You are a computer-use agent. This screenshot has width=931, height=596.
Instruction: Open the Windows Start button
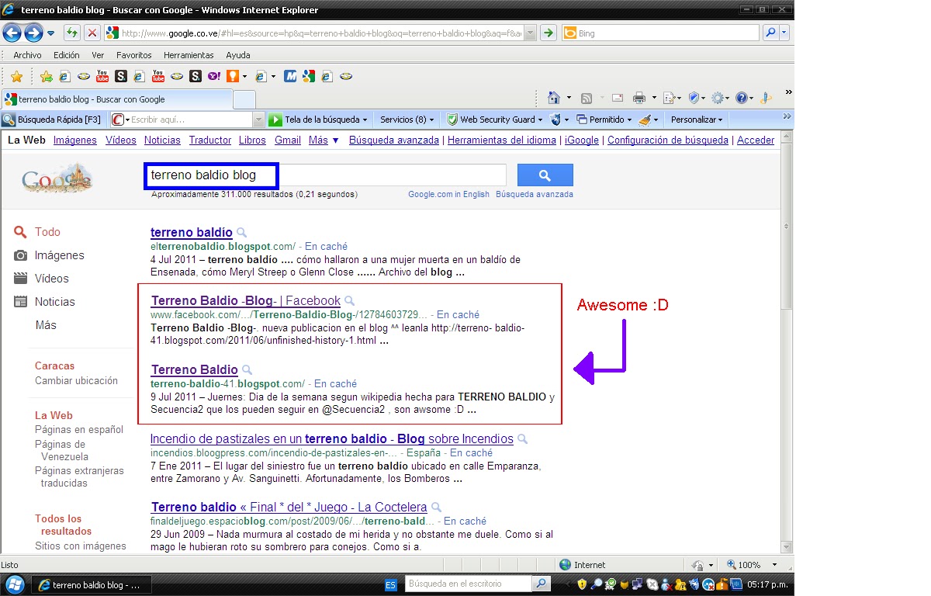(14, 584)
